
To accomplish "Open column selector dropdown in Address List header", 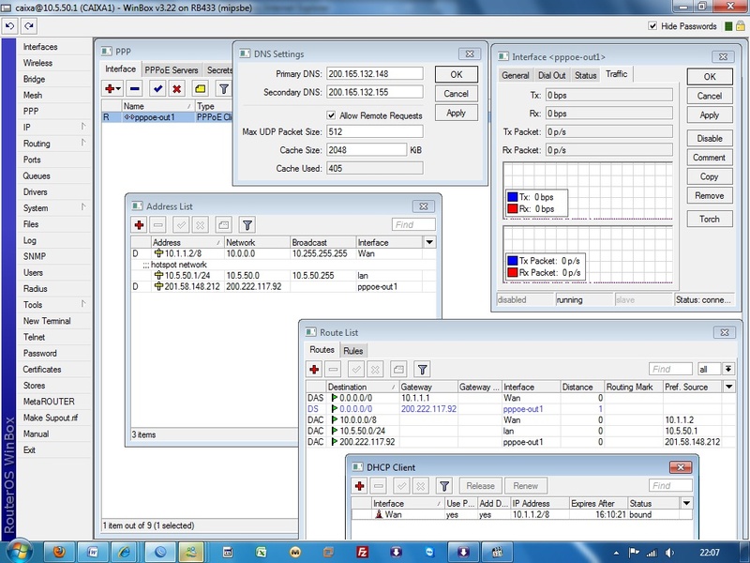I will [x=429, y=242].
